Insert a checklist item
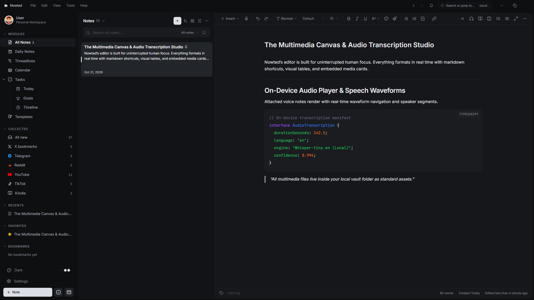The width and height of the screenshot is (534, 300). click(423, 19)
